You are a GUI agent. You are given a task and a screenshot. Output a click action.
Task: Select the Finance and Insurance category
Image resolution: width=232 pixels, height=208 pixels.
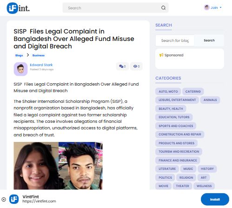tap(178, 160)
